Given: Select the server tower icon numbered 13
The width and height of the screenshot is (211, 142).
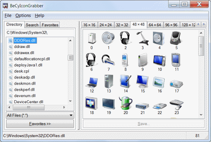Looking at the screenshot, I should [x=109, y=81].
